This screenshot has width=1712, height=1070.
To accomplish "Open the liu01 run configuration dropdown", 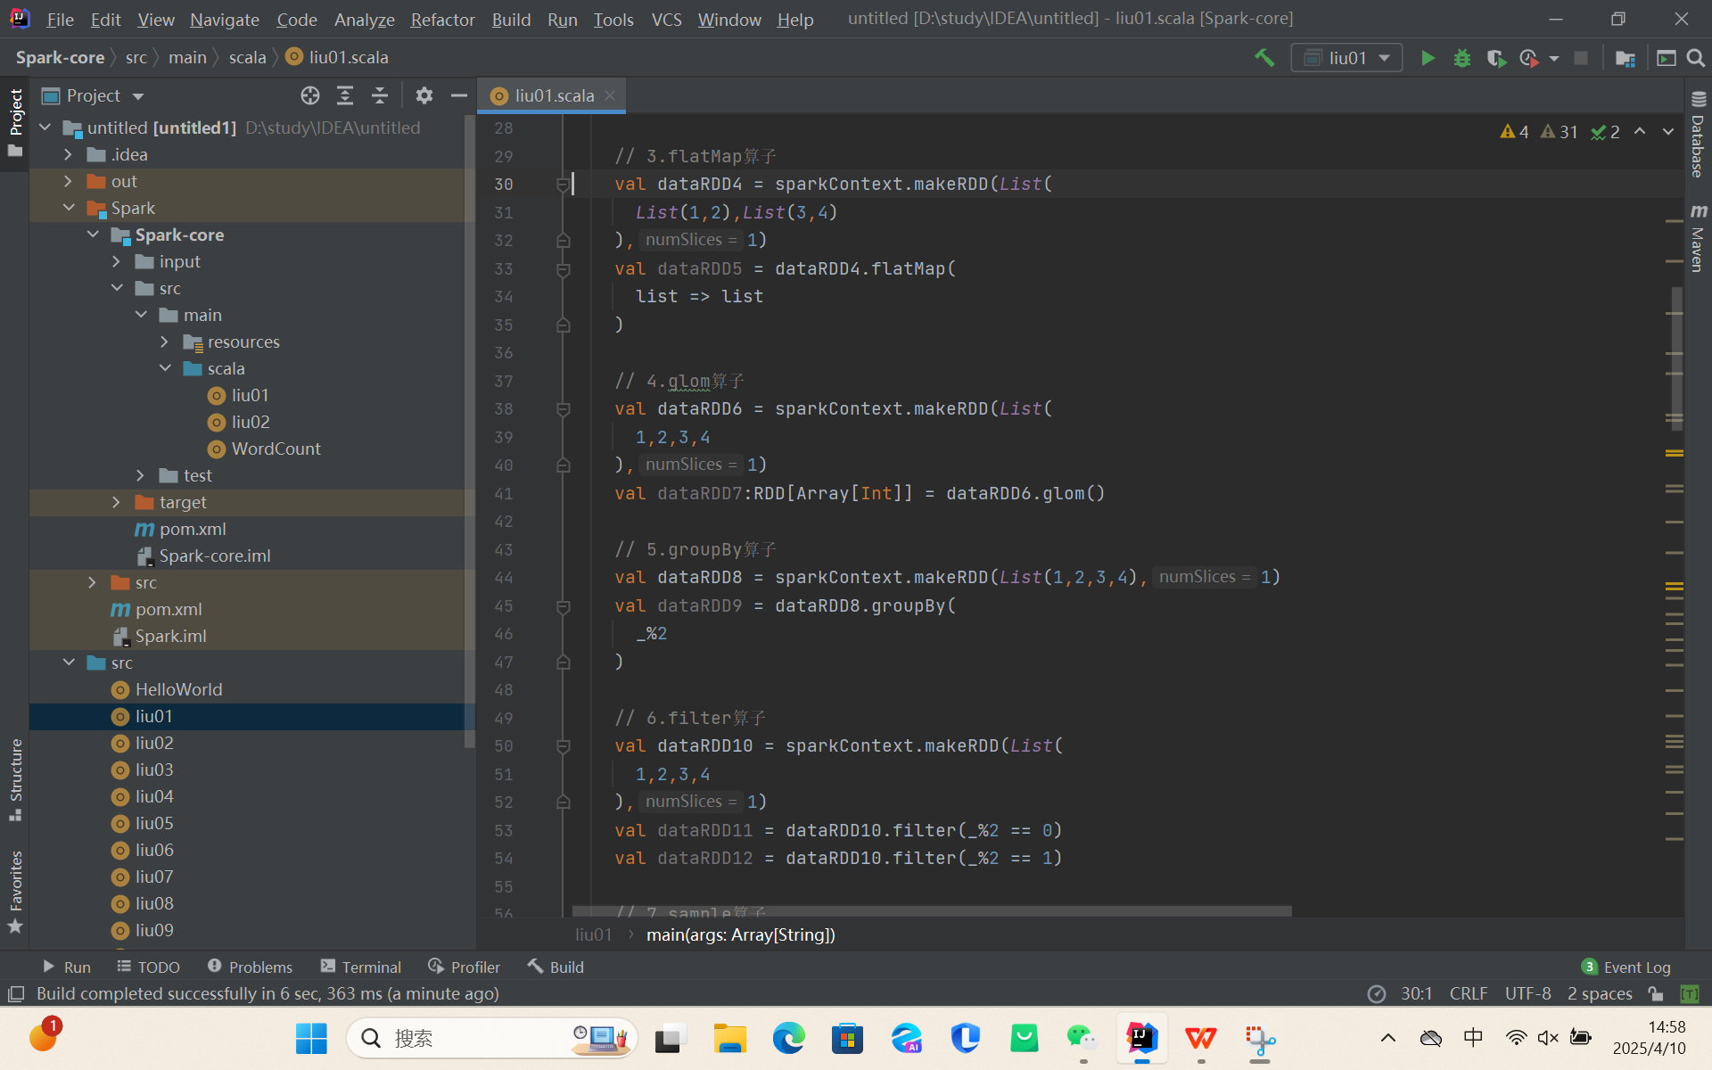I will pyautogui.click(x=1346, y=58).
